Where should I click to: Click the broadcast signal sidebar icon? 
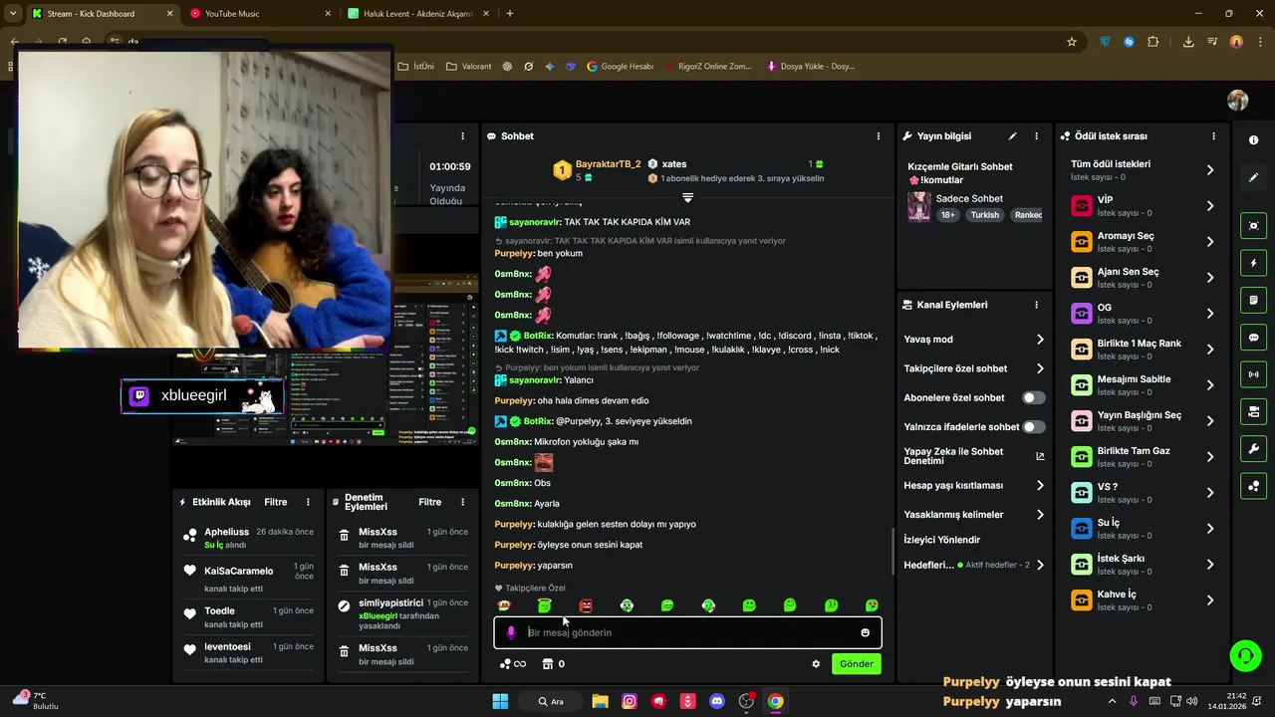1253,374
